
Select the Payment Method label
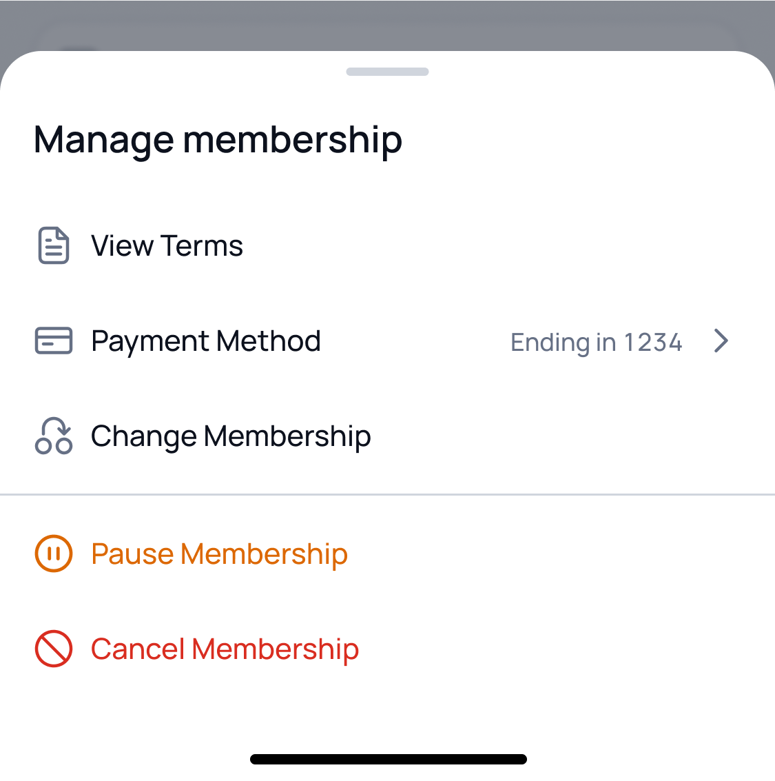205,341
